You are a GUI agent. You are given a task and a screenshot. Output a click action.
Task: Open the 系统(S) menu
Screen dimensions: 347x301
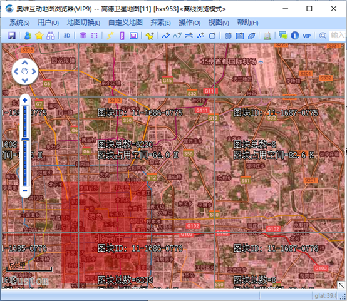tap(19, 23)
